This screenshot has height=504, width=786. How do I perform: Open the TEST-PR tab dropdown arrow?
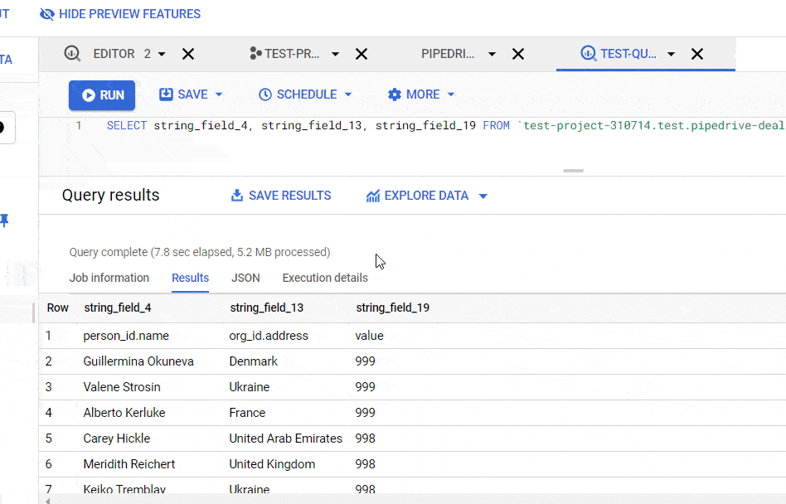[x=335, y=54]
